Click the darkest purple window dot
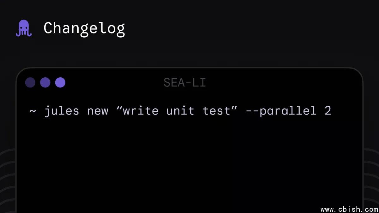This screenshot has height=213, width=379. tap(30, 82)
